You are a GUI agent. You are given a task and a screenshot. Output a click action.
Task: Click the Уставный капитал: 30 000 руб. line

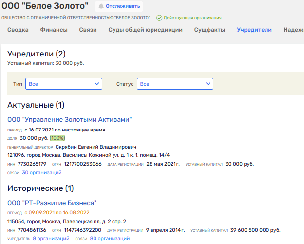click(x=46, y=63)
